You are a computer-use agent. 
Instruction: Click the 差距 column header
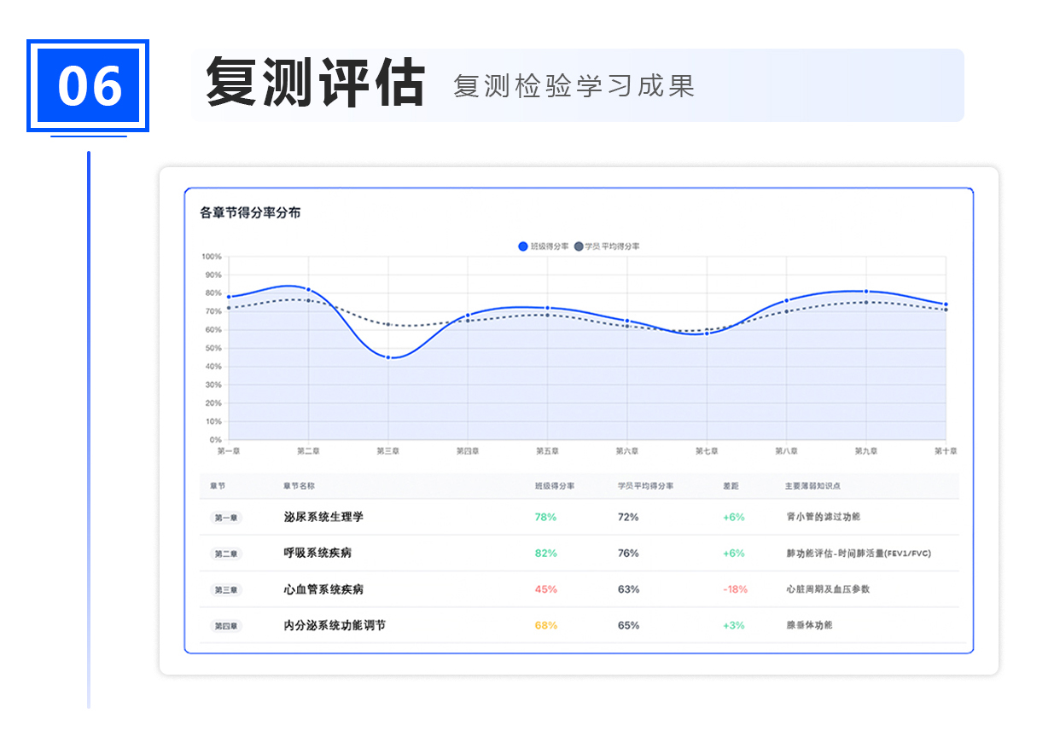(731, 486)
